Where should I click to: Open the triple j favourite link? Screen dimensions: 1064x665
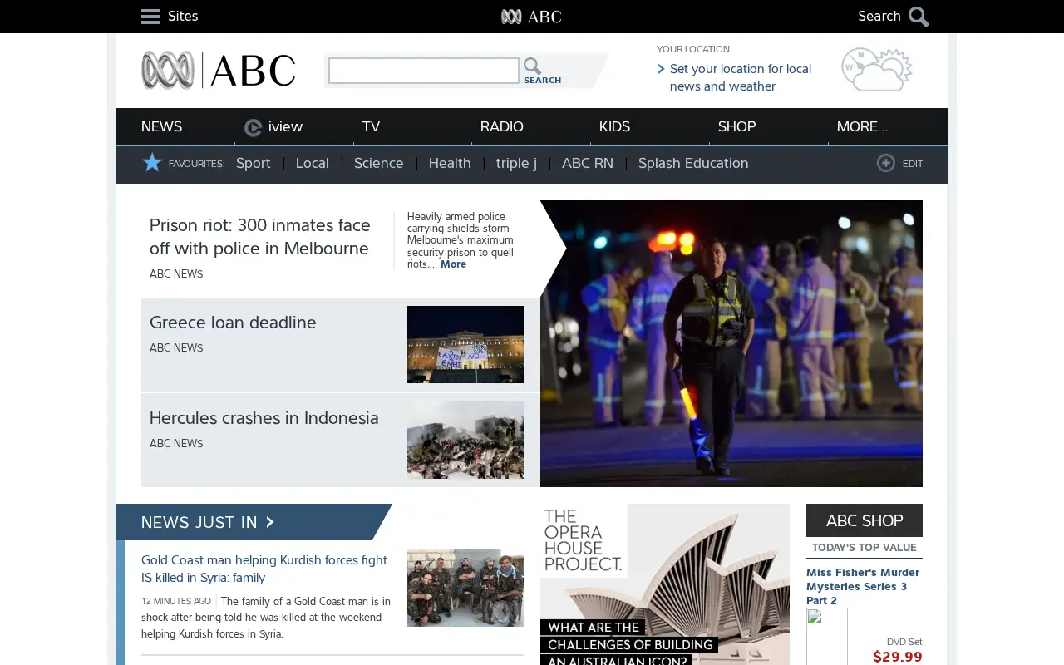516,163
